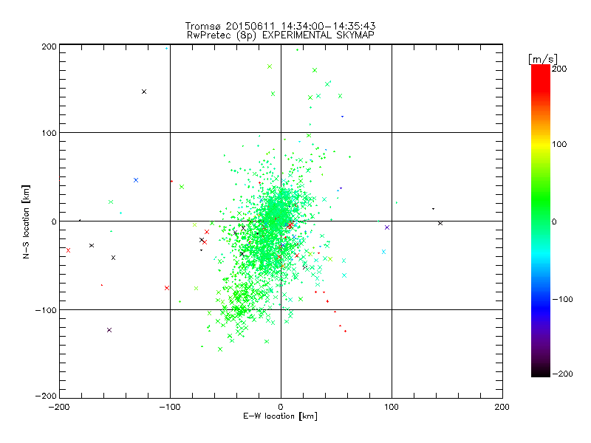Screen dimensions: 591x443
Task: Click the y-axis tick label '-100'
Action: [x=46, y=310]
